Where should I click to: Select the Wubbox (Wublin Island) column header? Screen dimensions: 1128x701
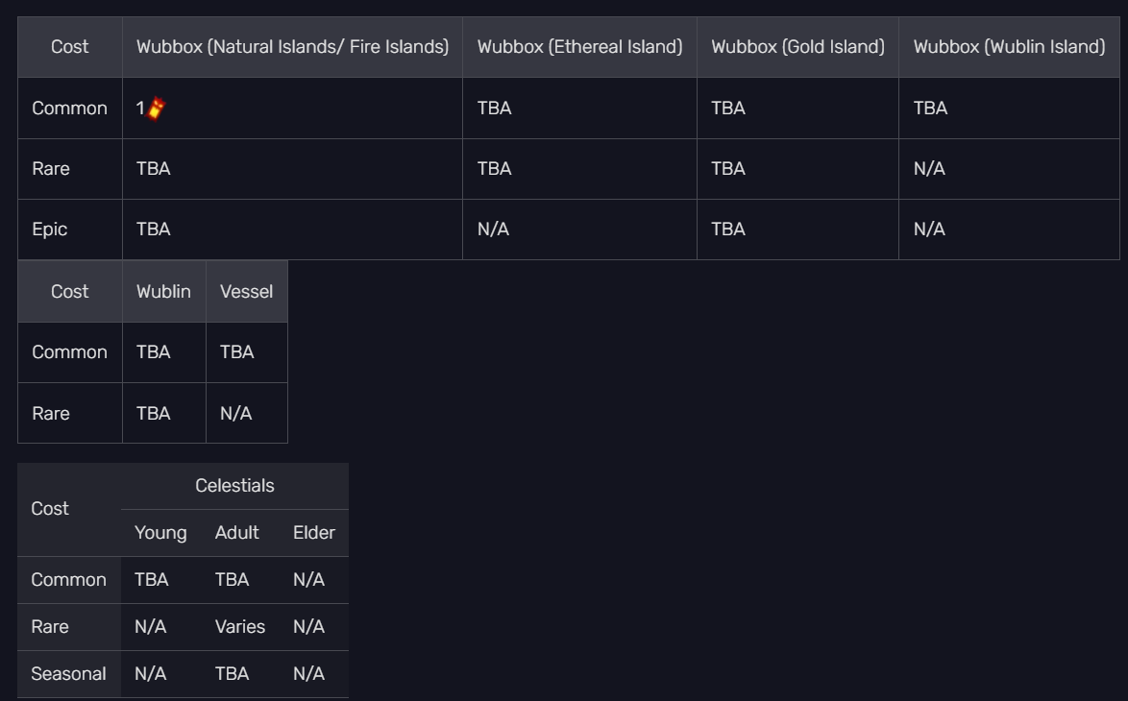(x=1009, y=46)
